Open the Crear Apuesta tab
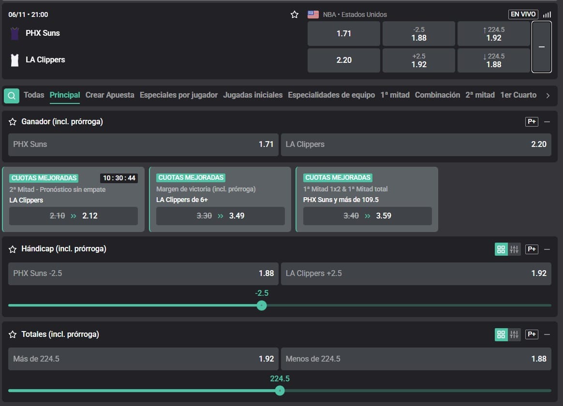Screen dimensions: 563x406 click(110, 95)
